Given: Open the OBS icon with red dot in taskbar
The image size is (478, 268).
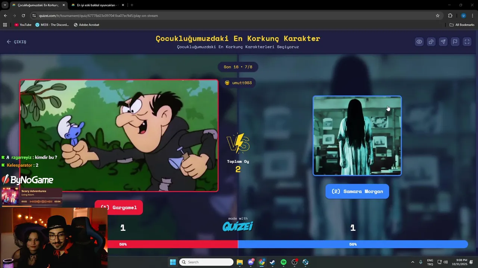Looking at the screenshot, I should coord(295,262).
